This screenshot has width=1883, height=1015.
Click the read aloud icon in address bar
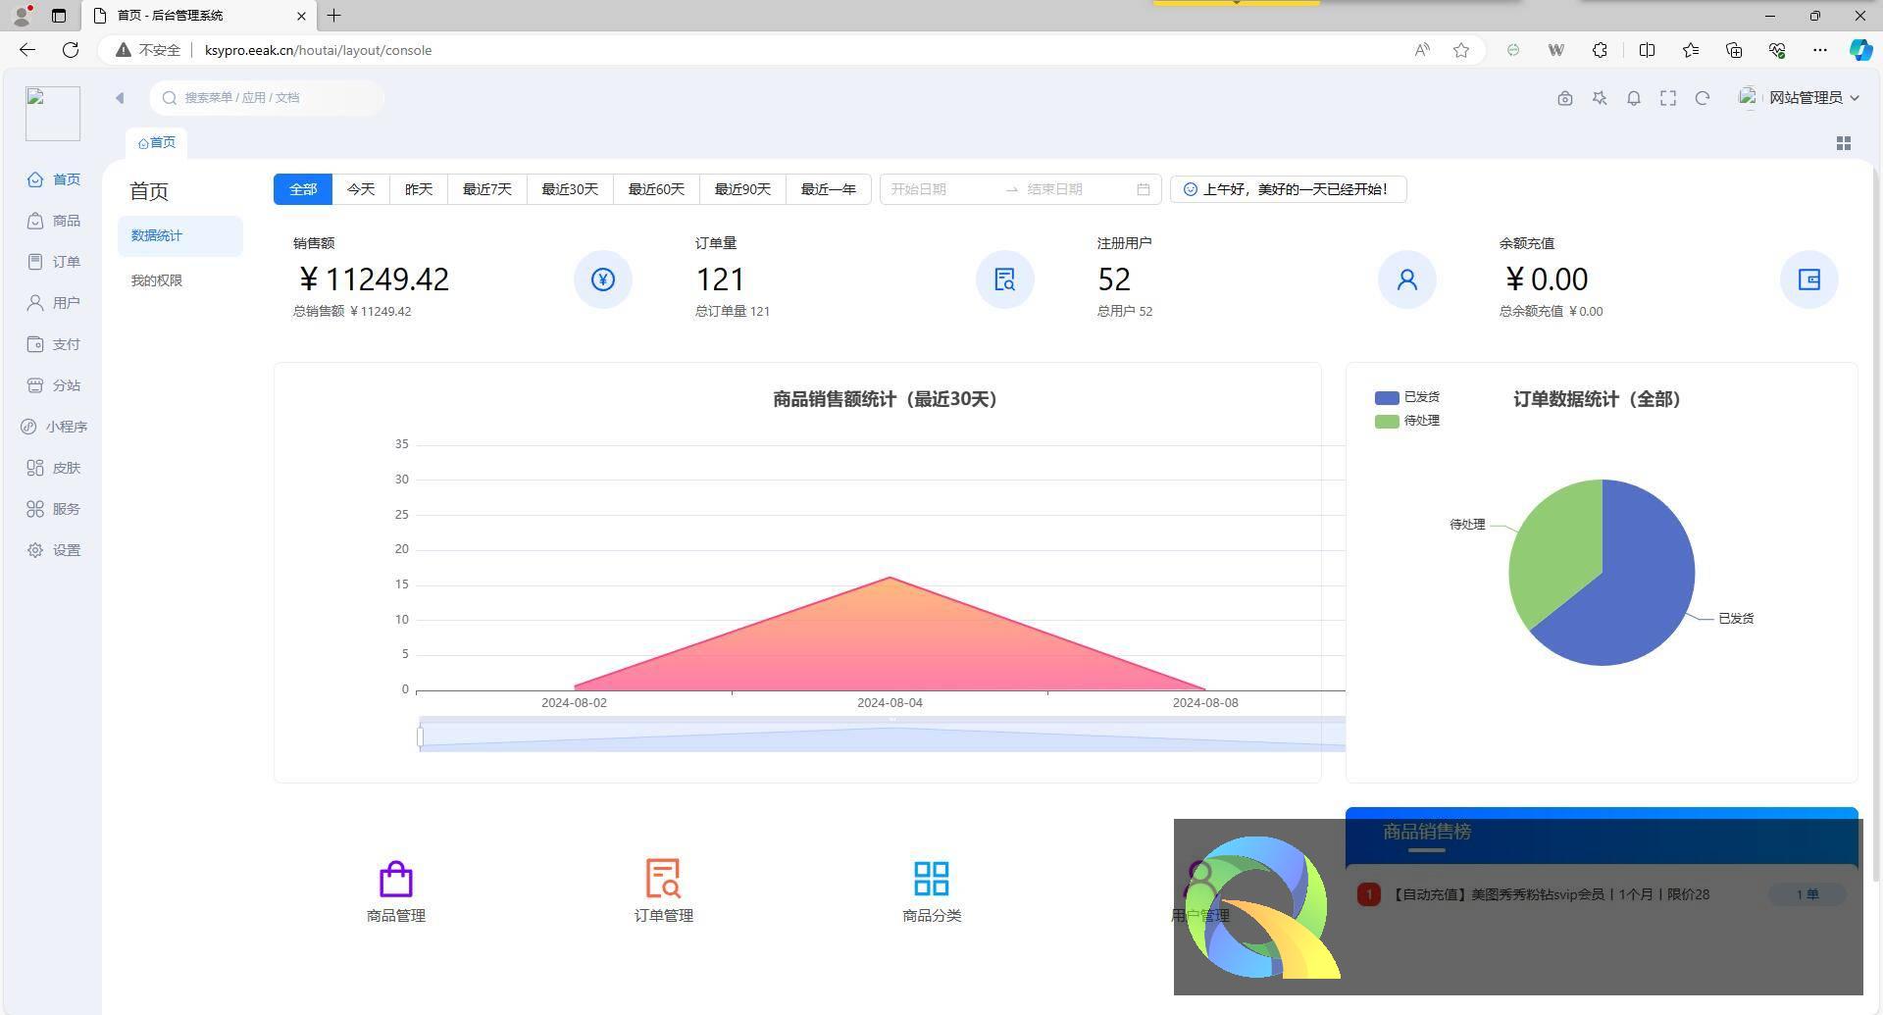pos(1422,50)
